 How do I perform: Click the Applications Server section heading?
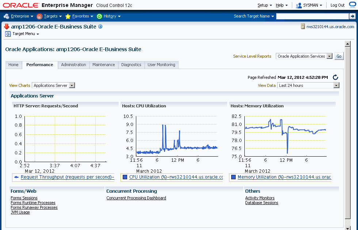point(33,96)
